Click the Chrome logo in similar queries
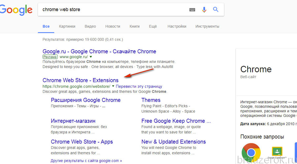 (x=251, y=152)
